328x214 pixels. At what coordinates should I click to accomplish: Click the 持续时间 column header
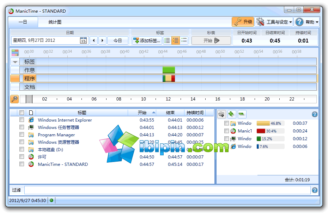(195, 113)
